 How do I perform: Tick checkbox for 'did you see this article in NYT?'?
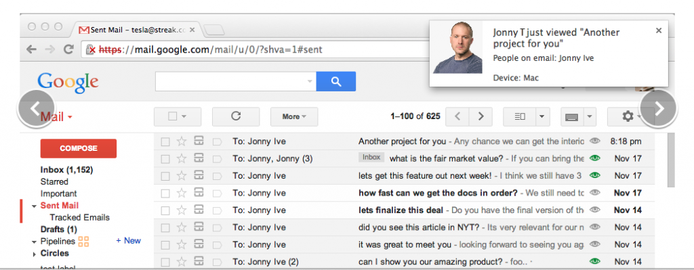point(165,228)
